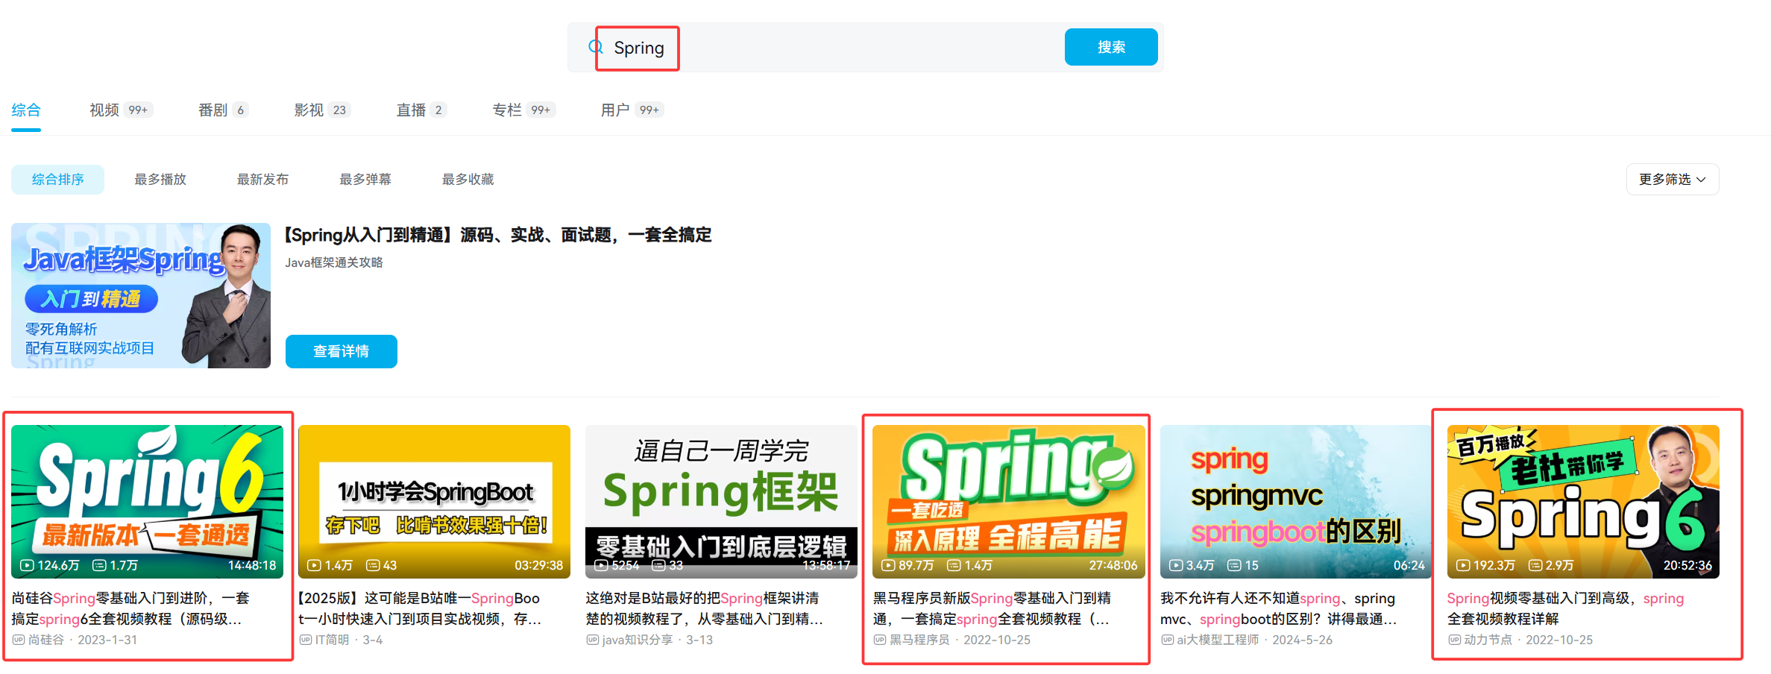Click play count icon beside 192.3万
This screenshot has width=1771, height=674.
[1463, 565]
